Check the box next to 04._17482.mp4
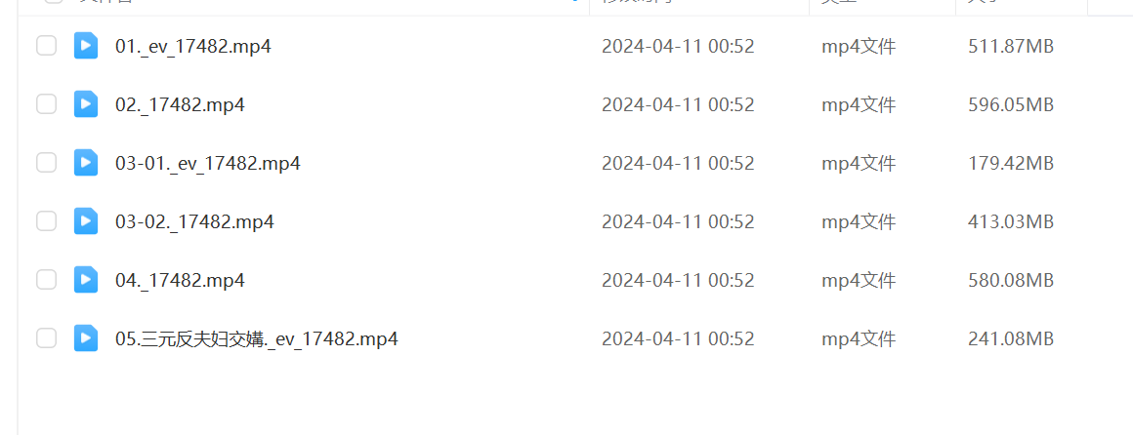The width and height of the screenshot is (1133, 435). pos(46,280)
